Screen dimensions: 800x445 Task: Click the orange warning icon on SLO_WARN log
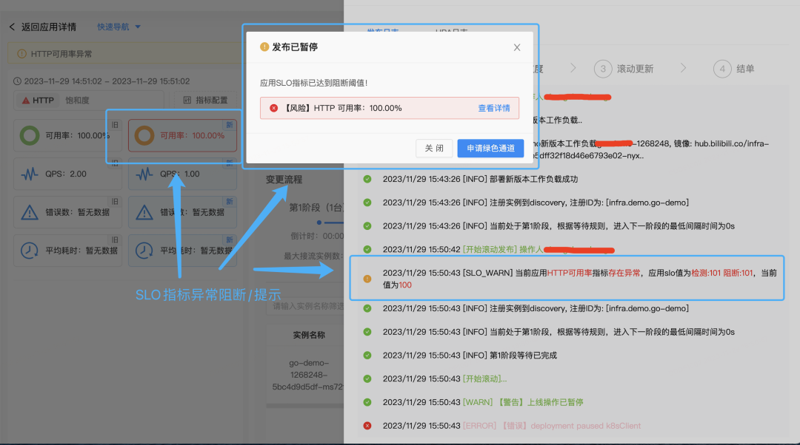(x=367, y=279)
